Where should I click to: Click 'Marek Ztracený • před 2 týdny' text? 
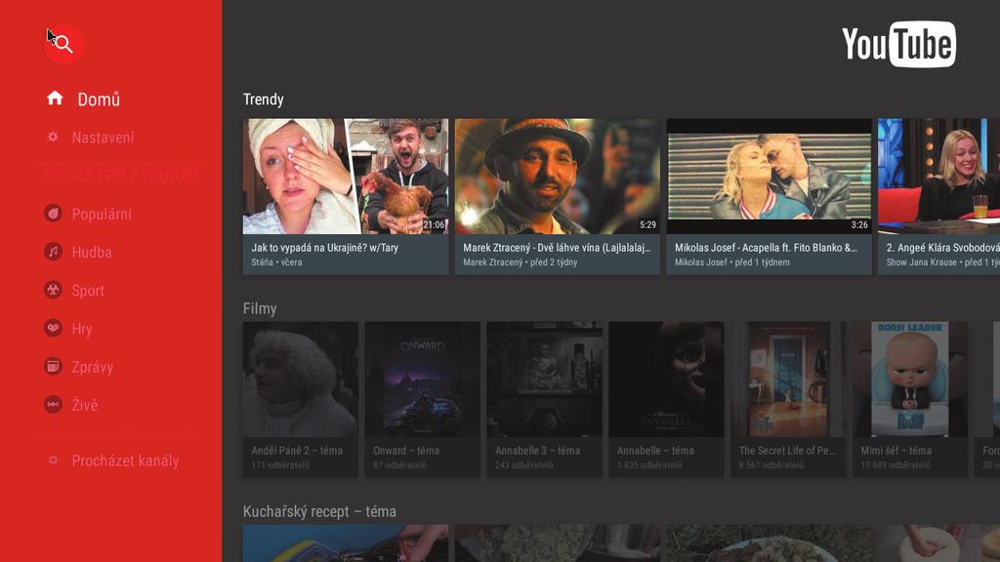point(521,261)
